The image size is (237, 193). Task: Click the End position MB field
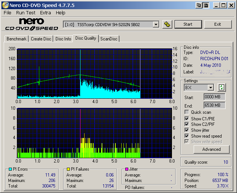(214, 105)
